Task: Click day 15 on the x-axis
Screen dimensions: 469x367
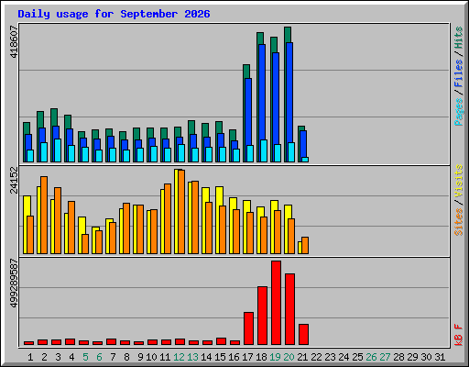Action: pos(220,357)
